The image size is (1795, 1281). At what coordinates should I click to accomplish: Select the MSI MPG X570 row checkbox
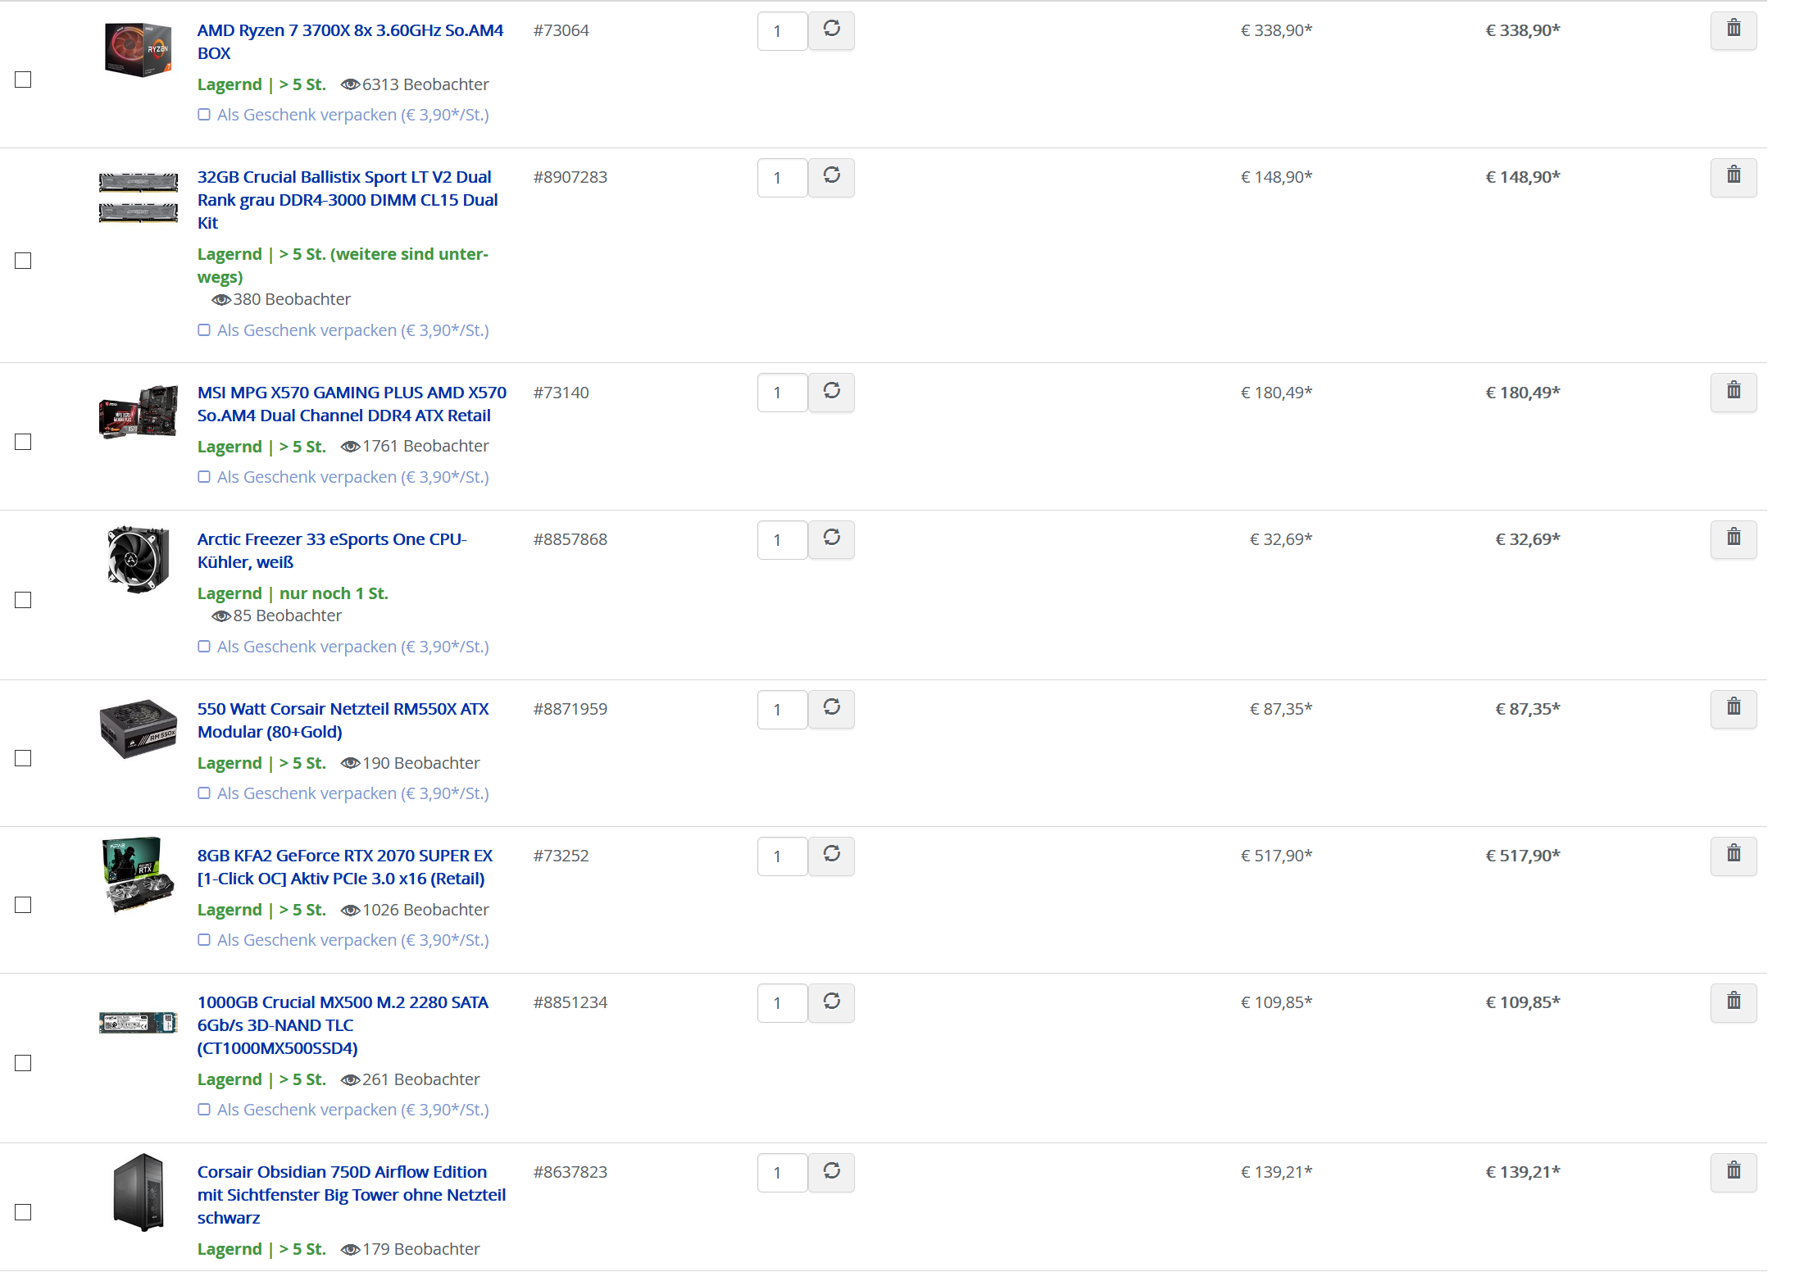click(x=23, y=442)
